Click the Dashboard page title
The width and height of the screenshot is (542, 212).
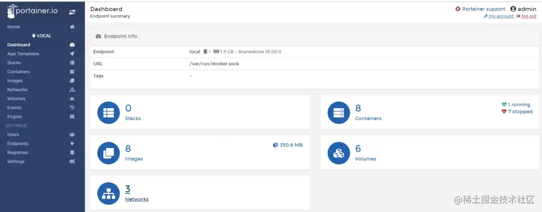coord(106,9)
